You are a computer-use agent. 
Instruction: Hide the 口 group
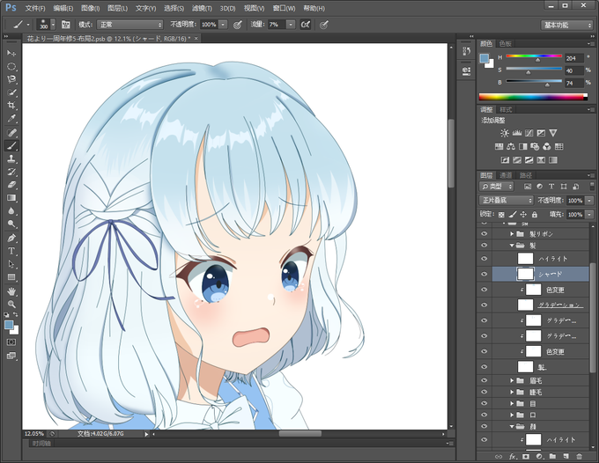(x=484, y=415)
